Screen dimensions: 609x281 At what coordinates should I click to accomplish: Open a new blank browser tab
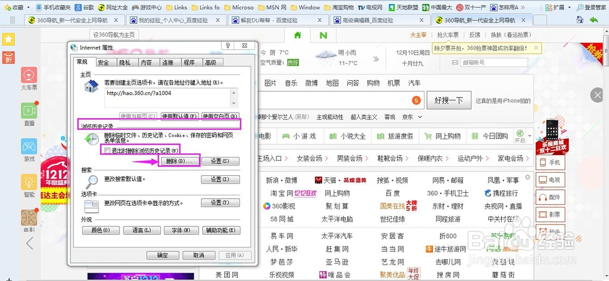point(540,20)
